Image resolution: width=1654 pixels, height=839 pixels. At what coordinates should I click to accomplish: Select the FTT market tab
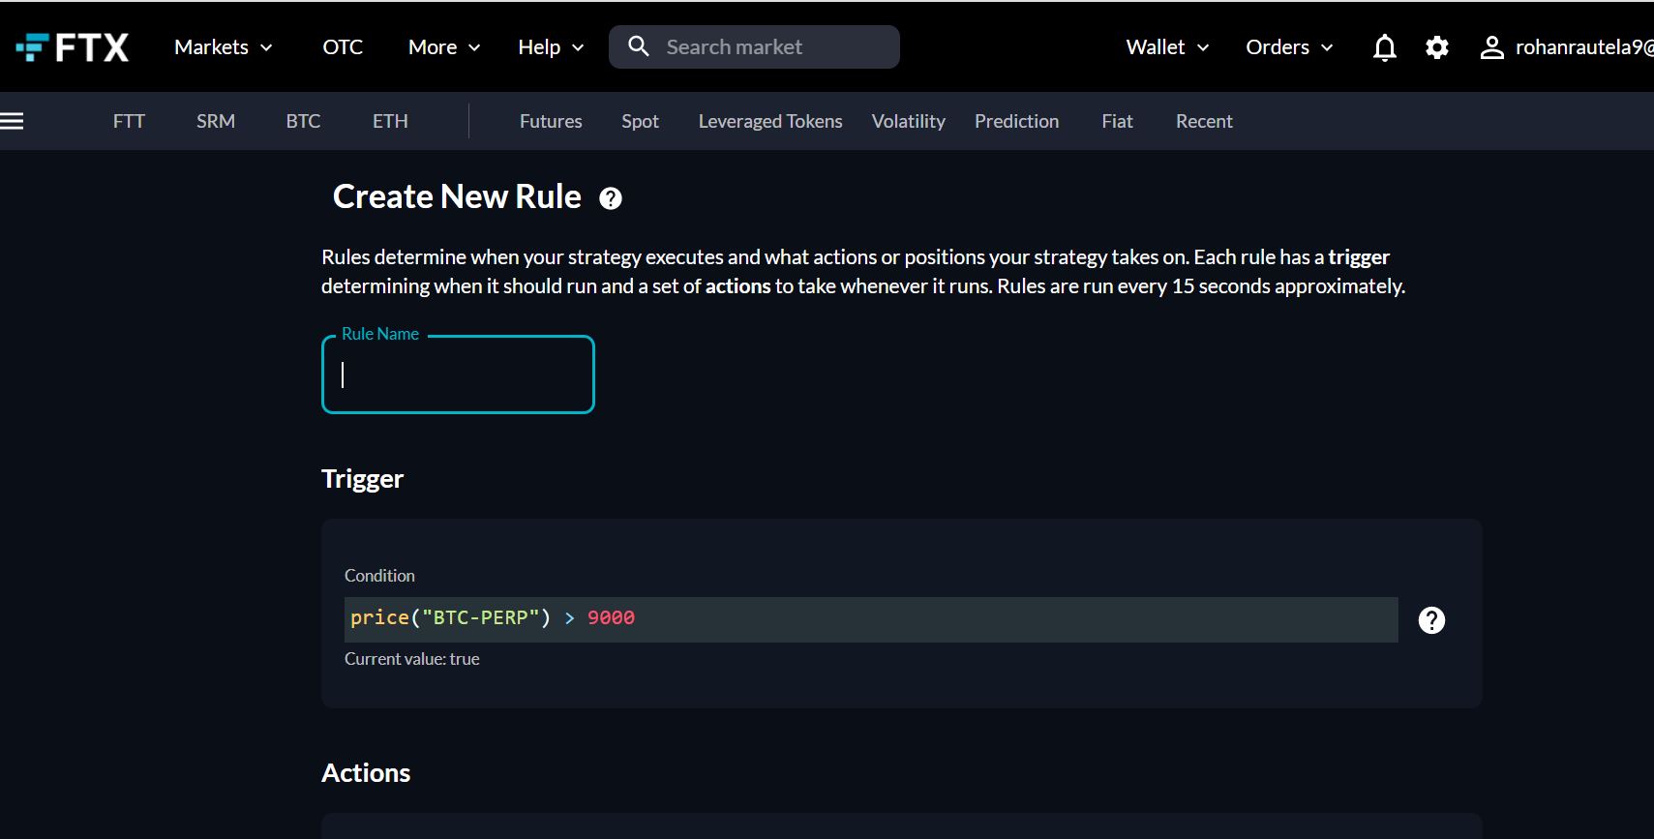129,121
